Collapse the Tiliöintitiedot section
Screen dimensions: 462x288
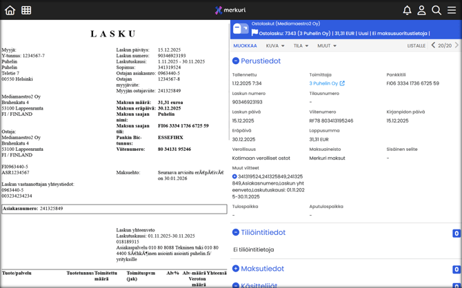(x=236, y=233)
